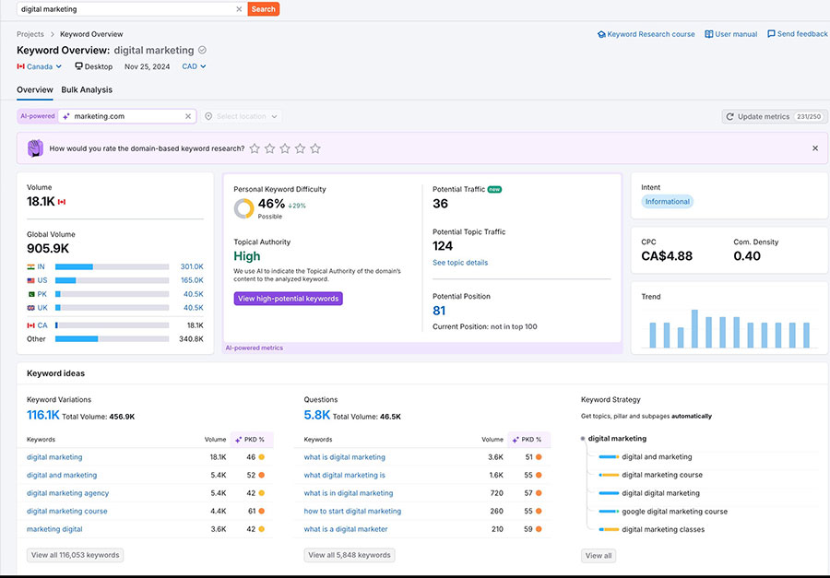Switch to the Bulk Analysis tab

[87, 90]
